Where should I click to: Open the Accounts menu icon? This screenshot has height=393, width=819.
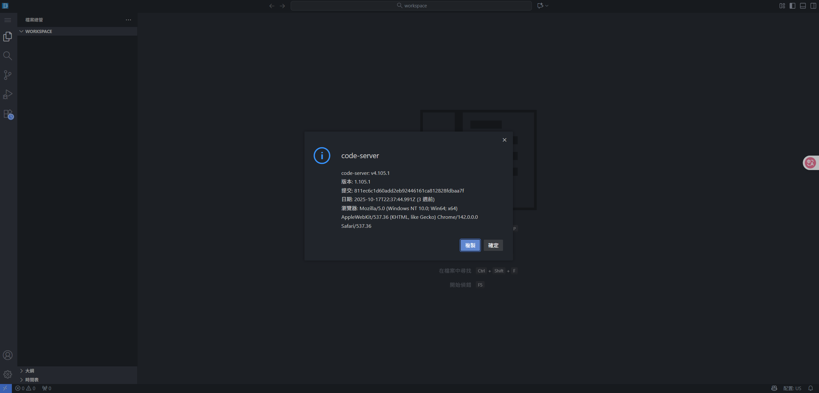[x=8, y=355]
